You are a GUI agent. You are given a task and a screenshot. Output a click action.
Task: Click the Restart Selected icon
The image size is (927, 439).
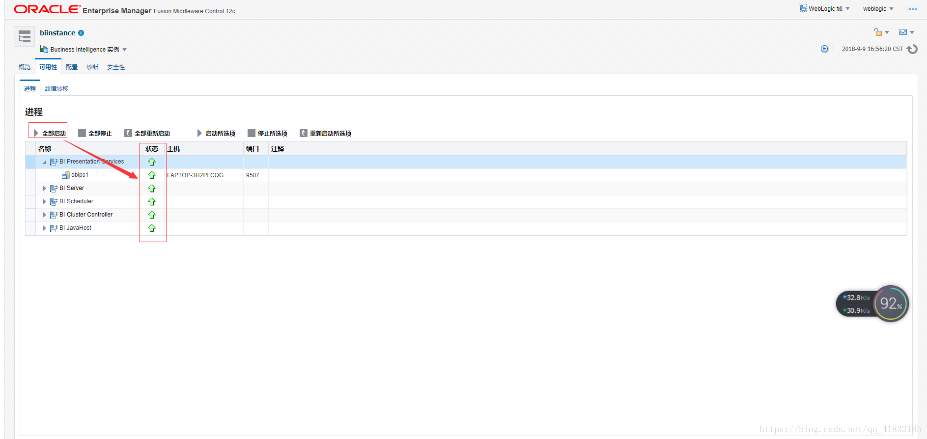[x=304, y=133]
